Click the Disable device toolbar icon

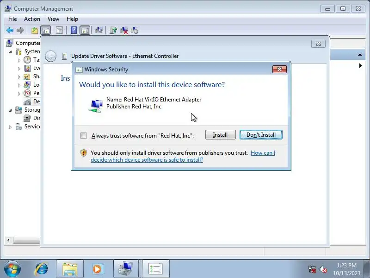coord(135,30)
